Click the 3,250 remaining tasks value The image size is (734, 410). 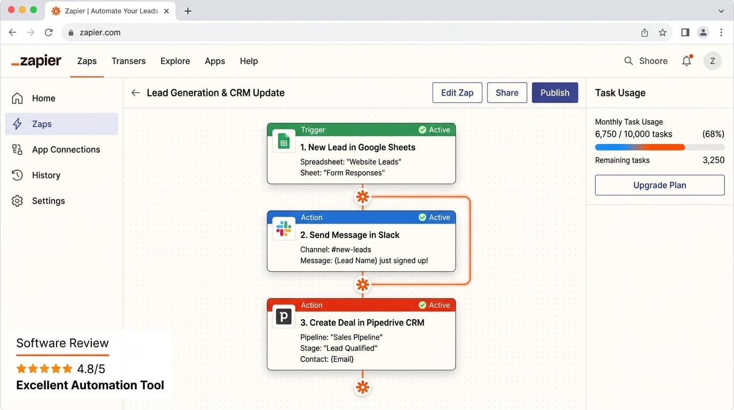pyautogui.click(x=714, y=160)
